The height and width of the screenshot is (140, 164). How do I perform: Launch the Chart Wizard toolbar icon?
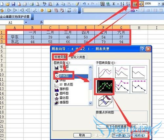click(x=135, y=4)
